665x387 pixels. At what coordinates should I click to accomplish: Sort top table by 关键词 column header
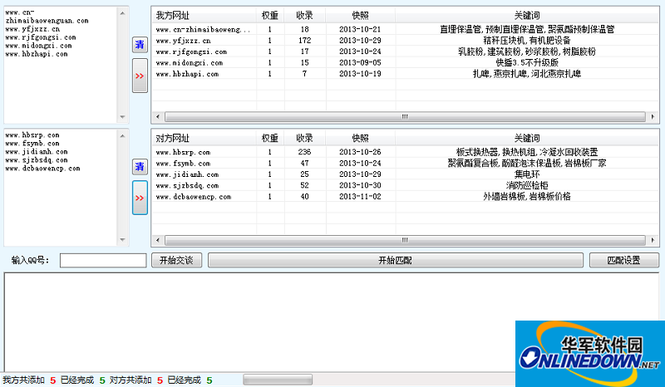[x=527, y=16]
